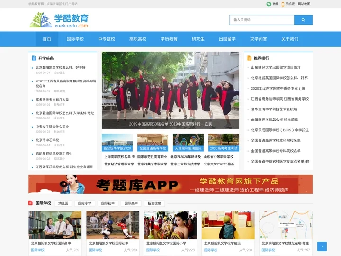
Task: Select the 幼儿园 category tab
Action: pyautogui.click(x=63, y=203)
